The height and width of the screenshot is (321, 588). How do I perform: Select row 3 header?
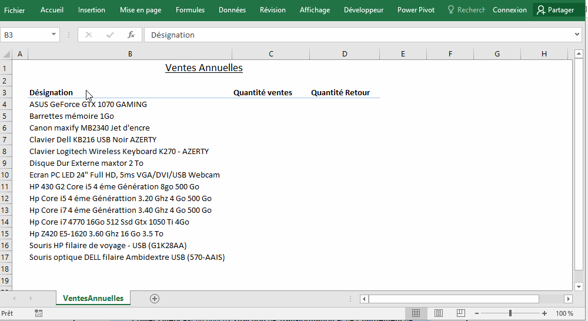[x=6, y=93]
